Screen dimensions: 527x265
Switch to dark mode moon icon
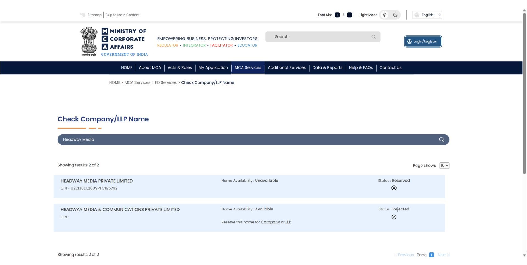[395, 15]
